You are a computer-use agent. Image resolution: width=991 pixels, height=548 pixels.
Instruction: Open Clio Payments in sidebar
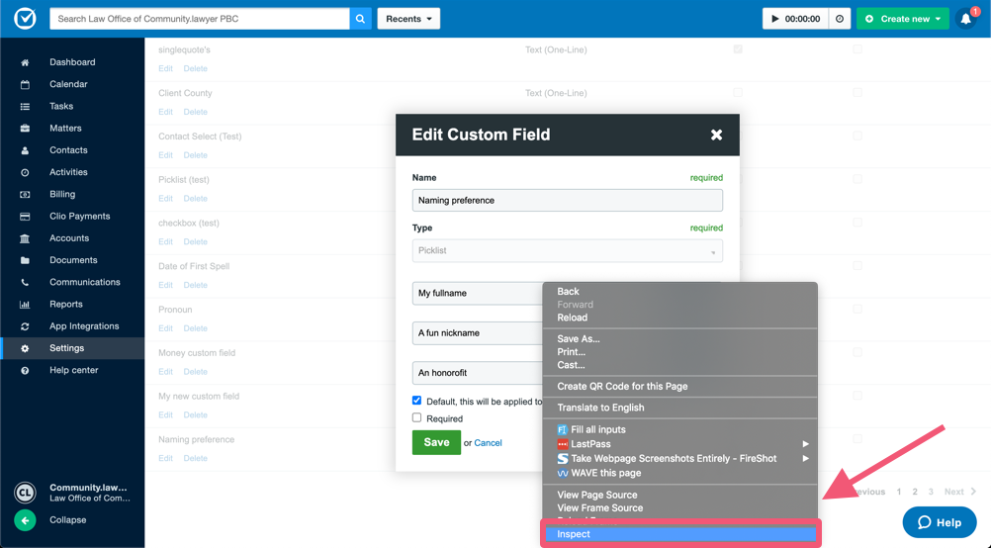coord(79,216)
